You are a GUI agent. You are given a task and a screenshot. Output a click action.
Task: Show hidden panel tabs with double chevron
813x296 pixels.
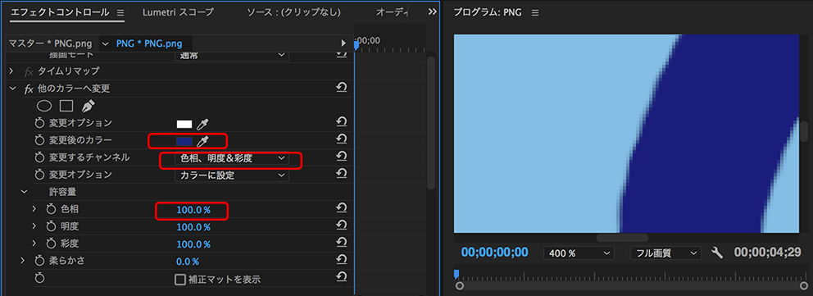coord(433,12)
